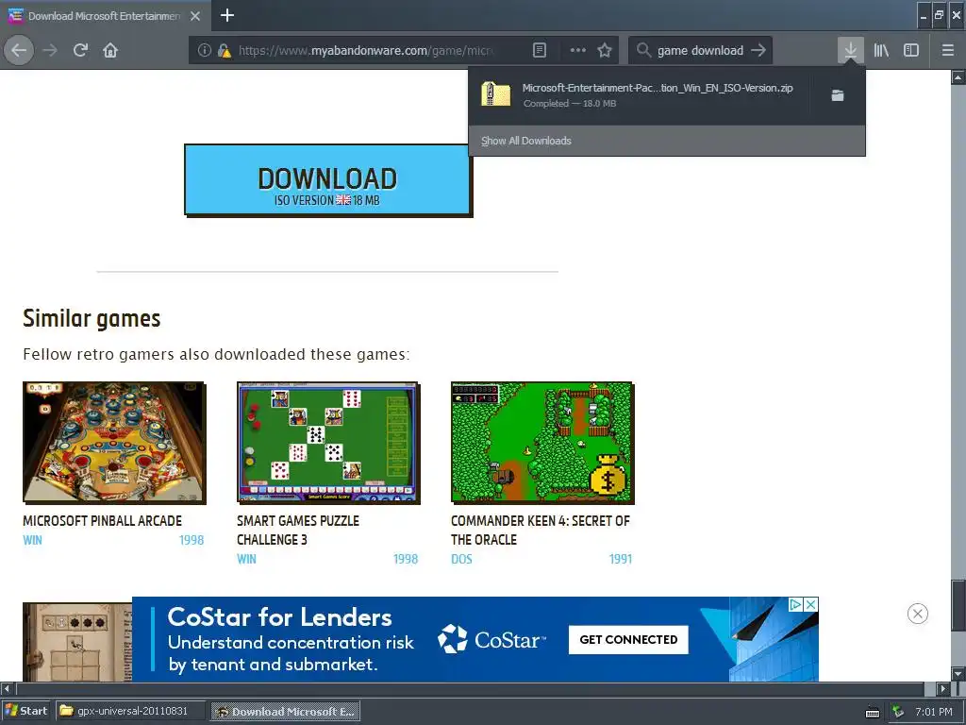The image size is (966, 725).
Task: Open the page actions three-dot menu
Action: [578, 51]
